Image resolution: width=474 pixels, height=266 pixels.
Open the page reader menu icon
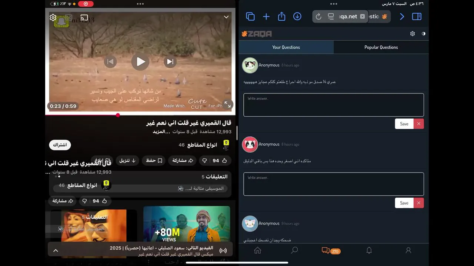point(331,17)
